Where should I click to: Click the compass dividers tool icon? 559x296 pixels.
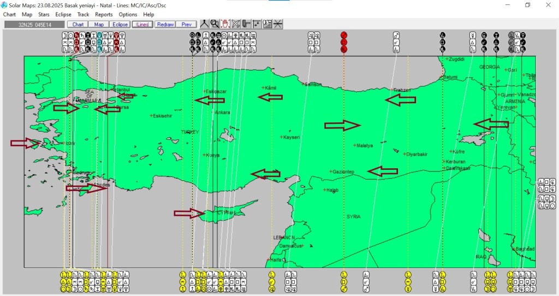[x=204, y=24]
